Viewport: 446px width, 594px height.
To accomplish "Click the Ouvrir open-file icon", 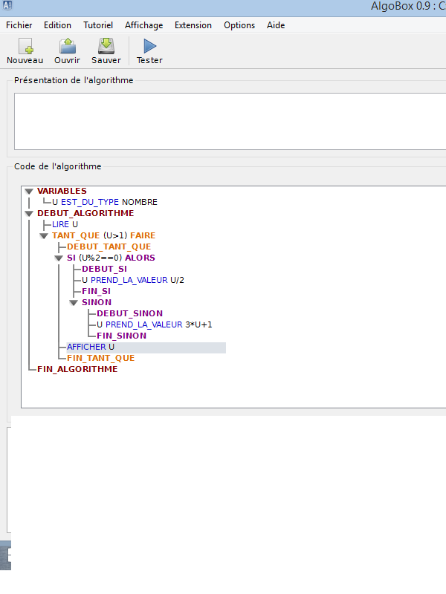I will pyautogui.click(x=67, y=46).
